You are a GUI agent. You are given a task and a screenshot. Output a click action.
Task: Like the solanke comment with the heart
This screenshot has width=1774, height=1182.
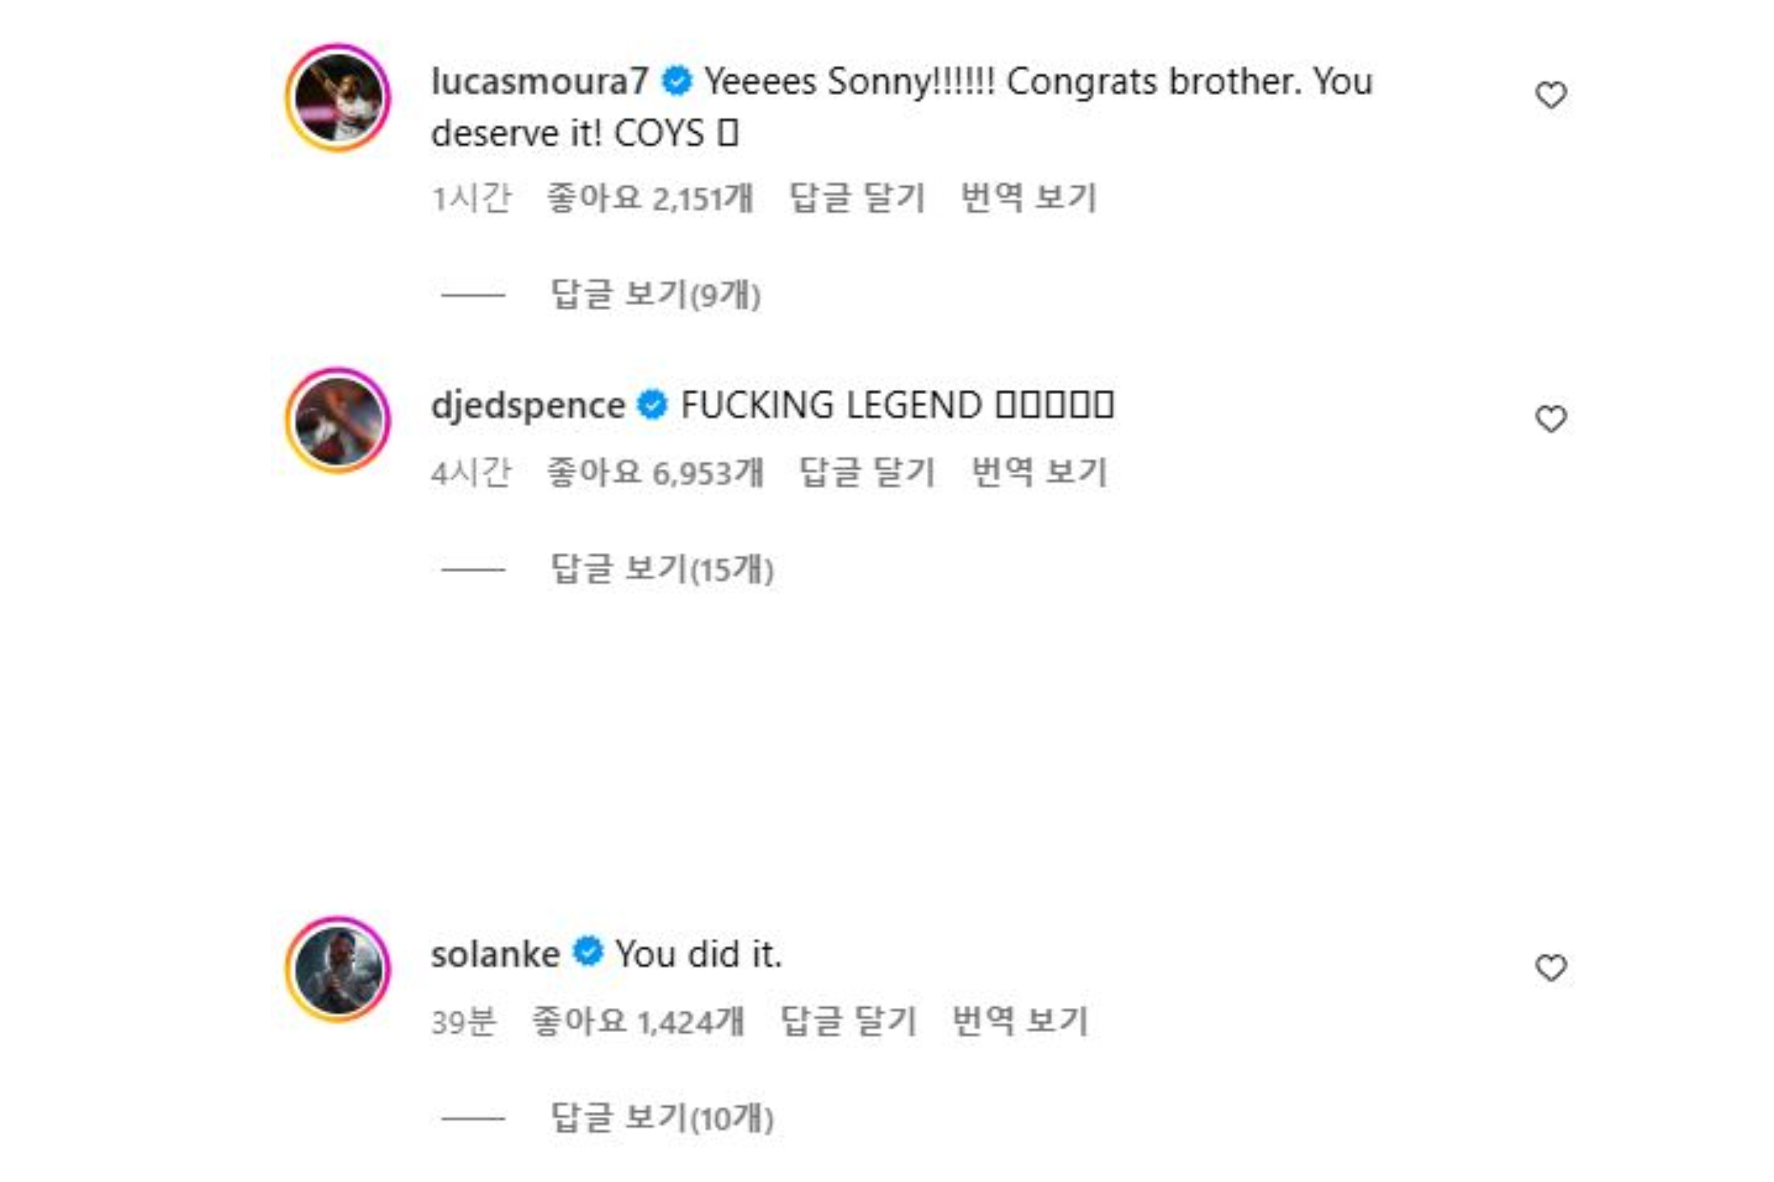coord(1551,967)
